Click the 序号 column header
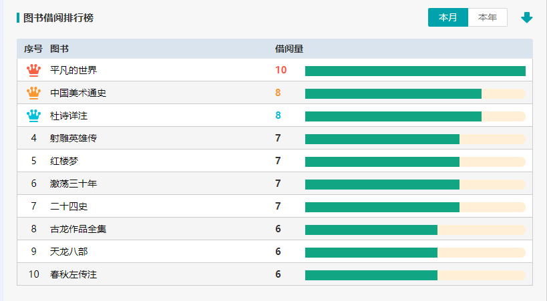Viewport: 547px width, 301px height. click(33, 49)
